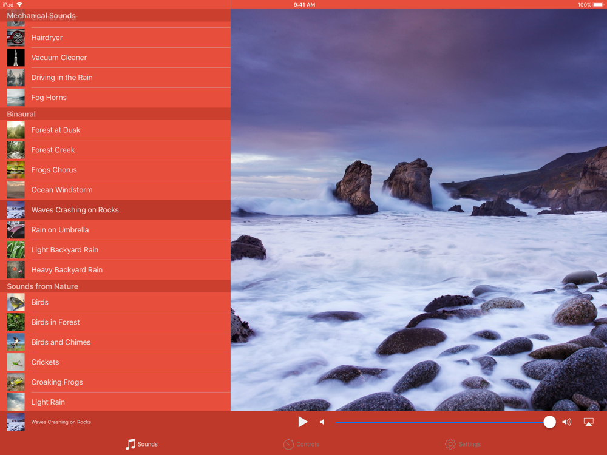Image resolution: width=607 pixels, height=455 pixels.
Task: Pick the Crickets sound
Action: click(x=46, y=362)
